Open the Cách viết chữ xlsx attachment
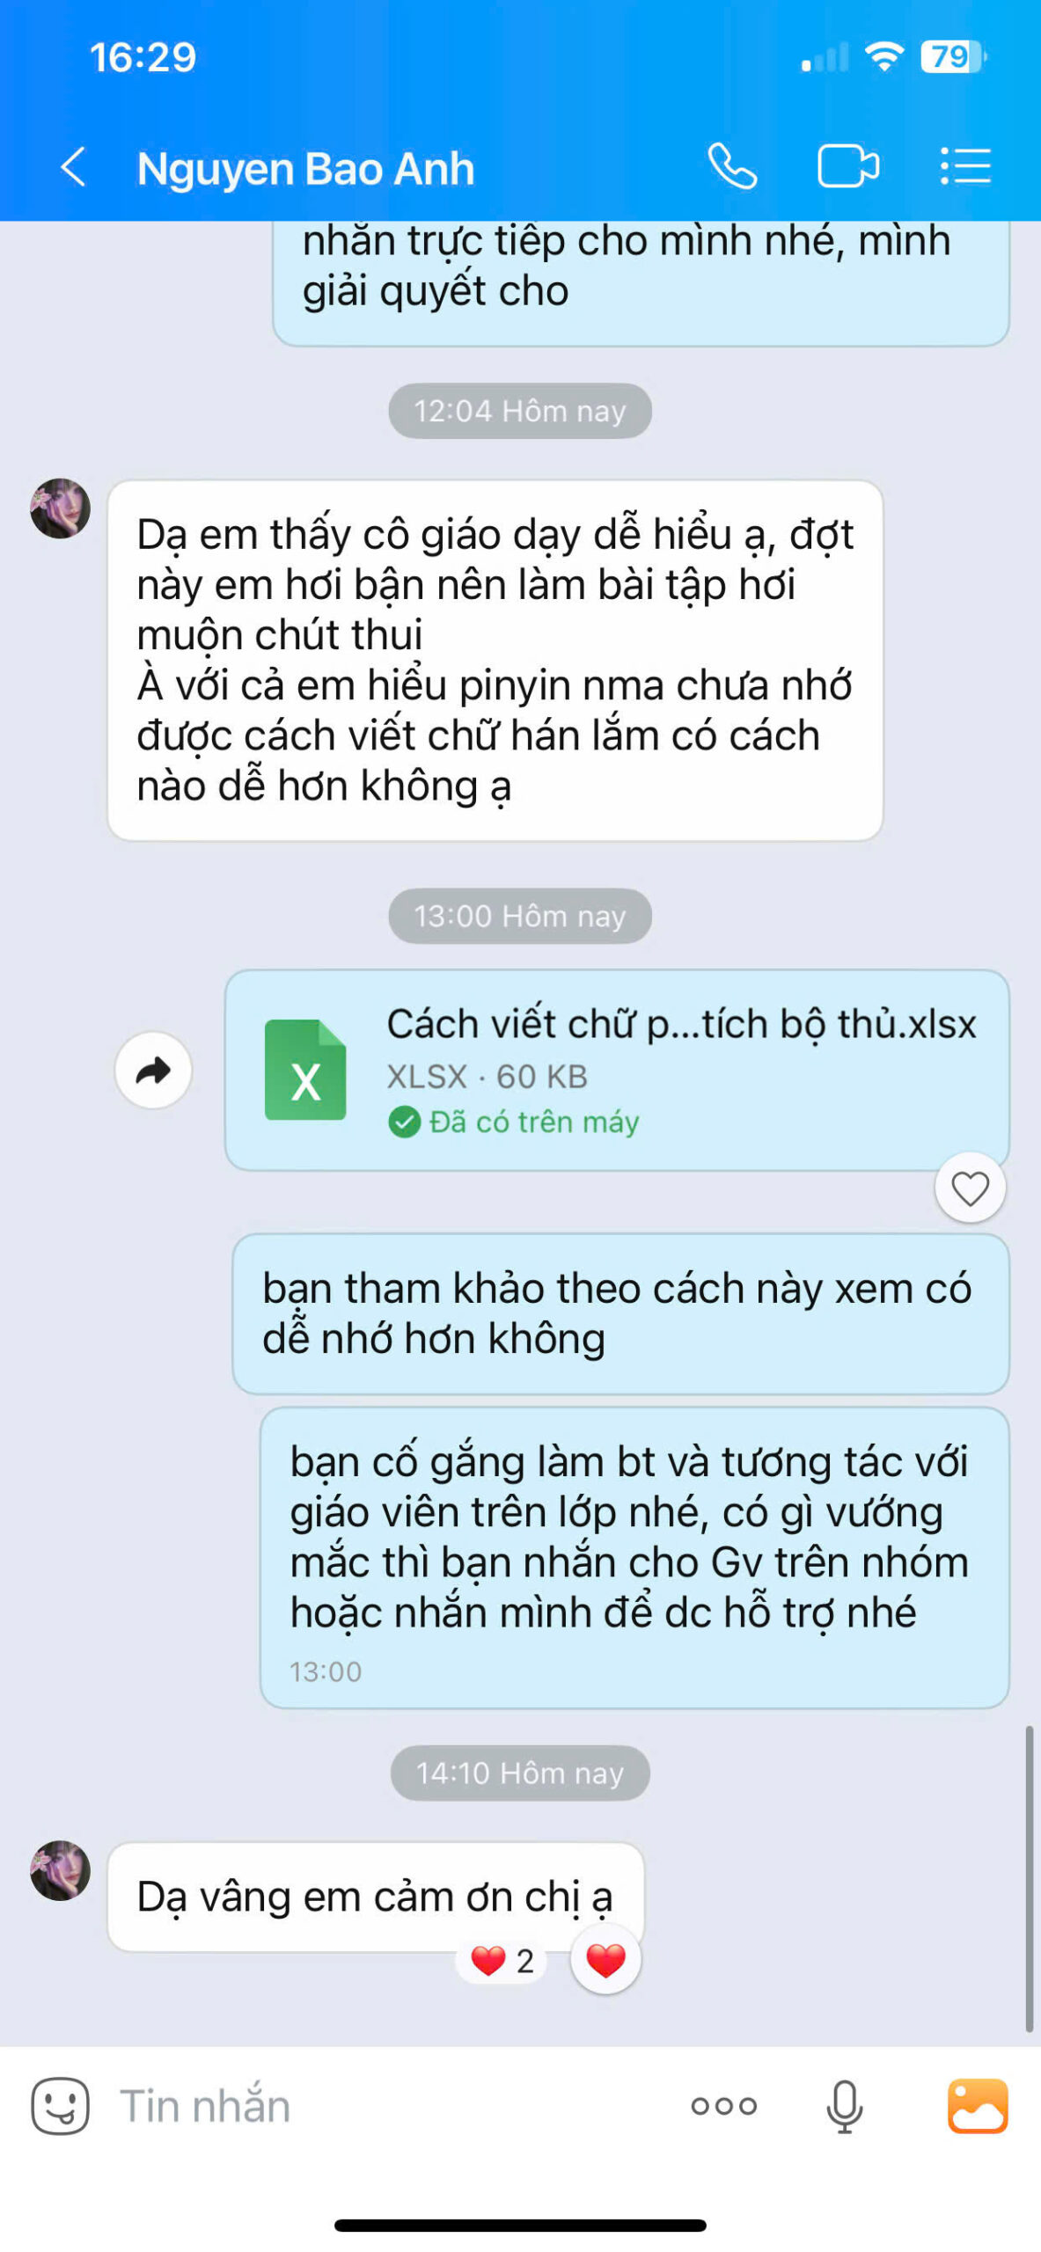The height and width of the screenshot is (2252, 1041). [617, 1071]
